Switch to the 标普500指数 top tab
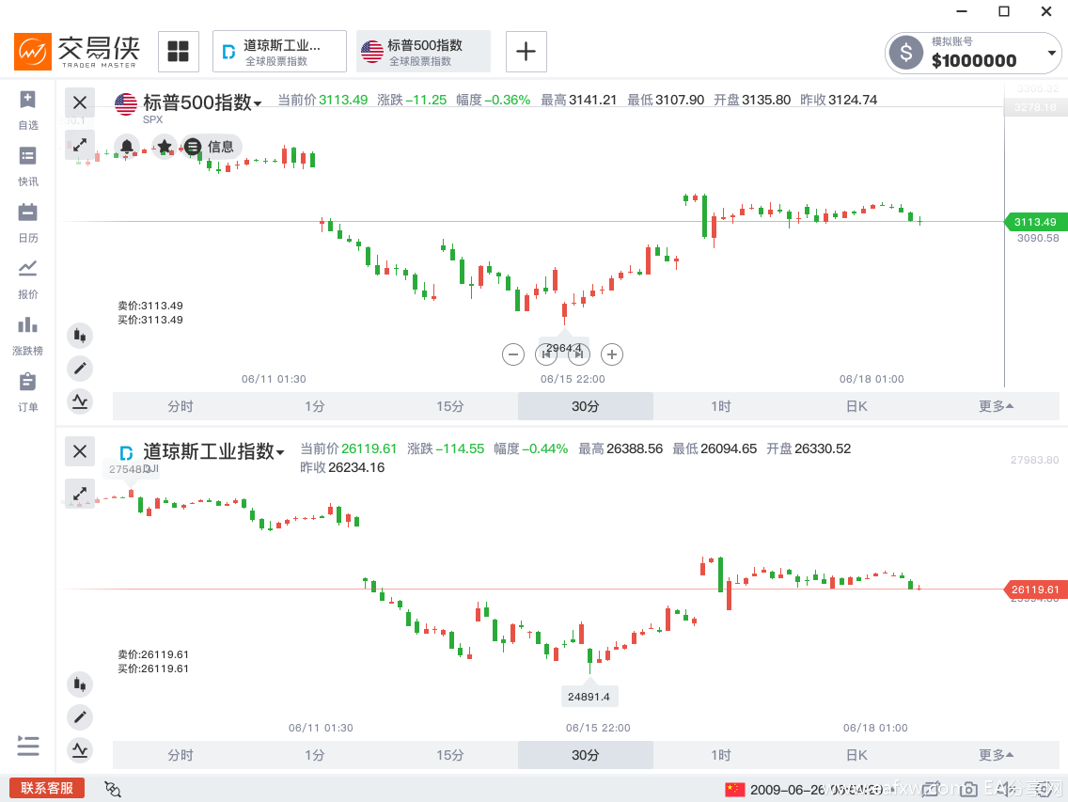1068x802 pixels. pos(424,51)
